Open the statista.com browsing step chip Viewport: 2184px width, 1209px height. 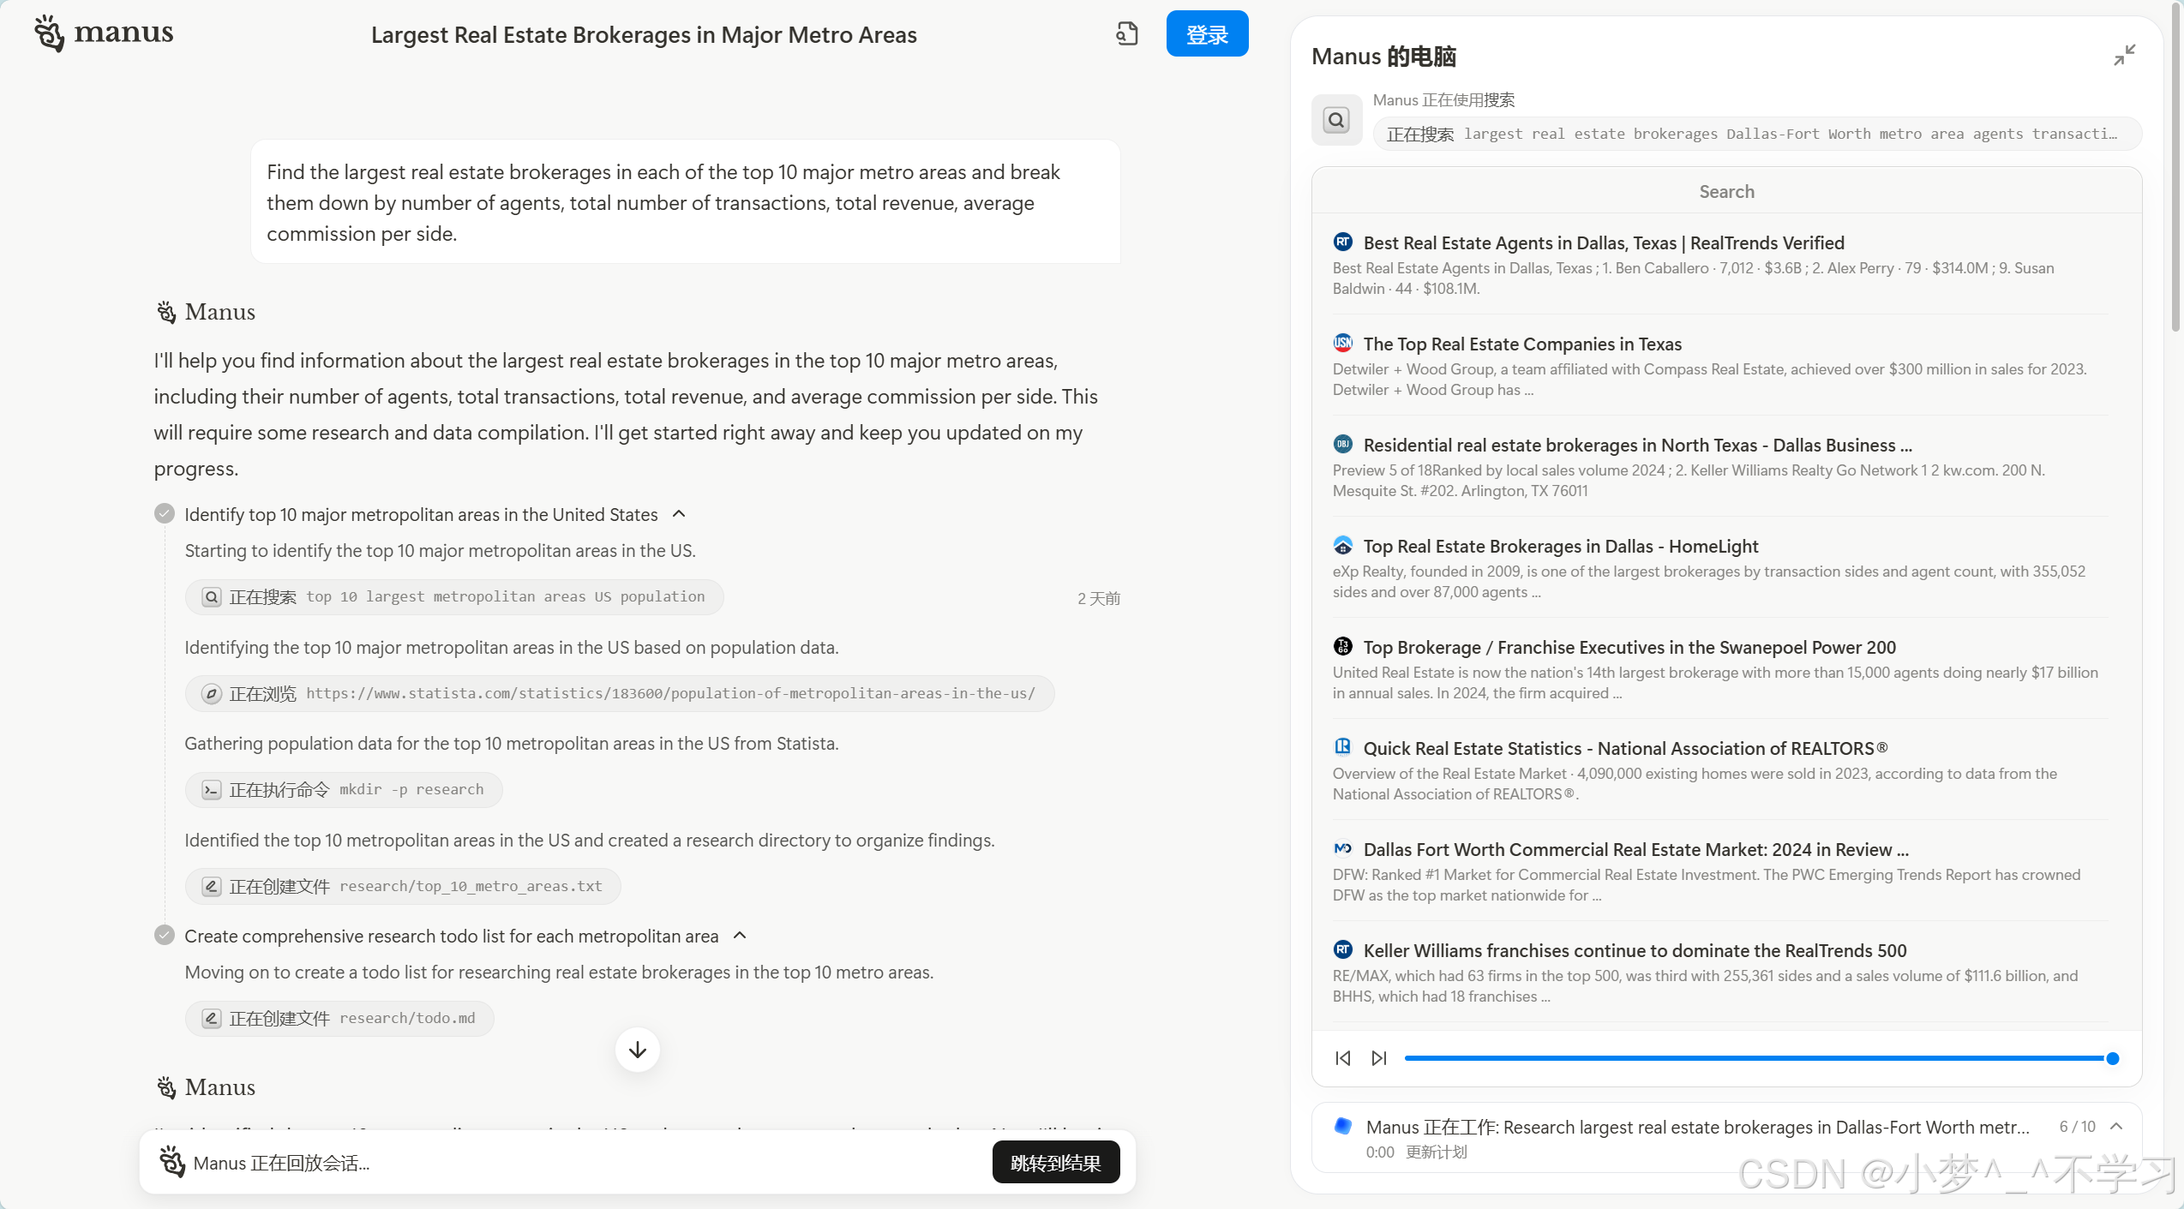tap(619, 693)
